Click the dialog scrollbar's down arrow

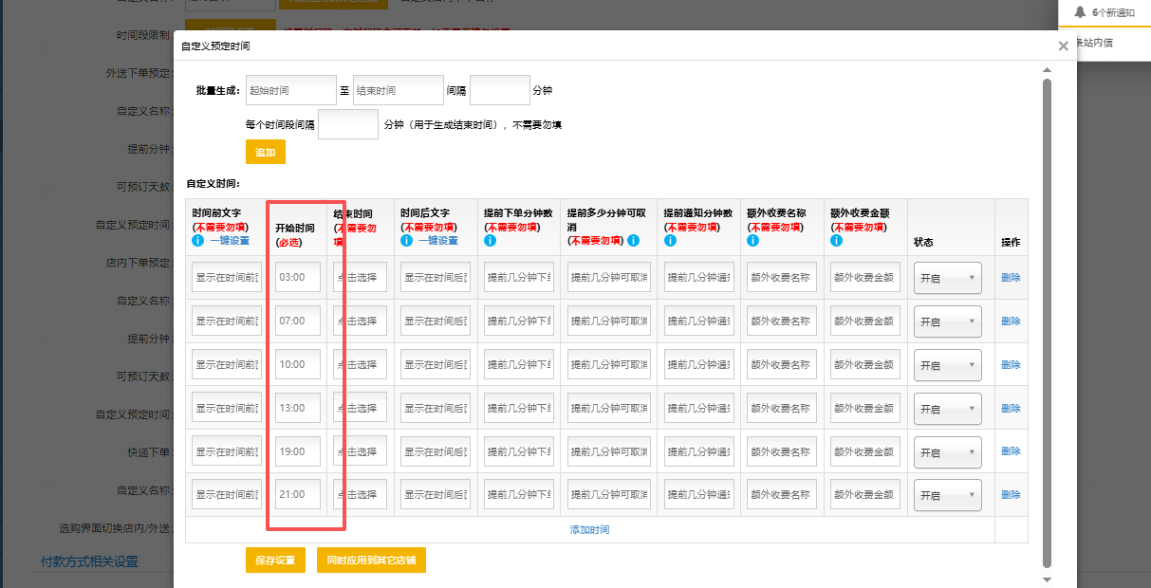[1047, 579]
